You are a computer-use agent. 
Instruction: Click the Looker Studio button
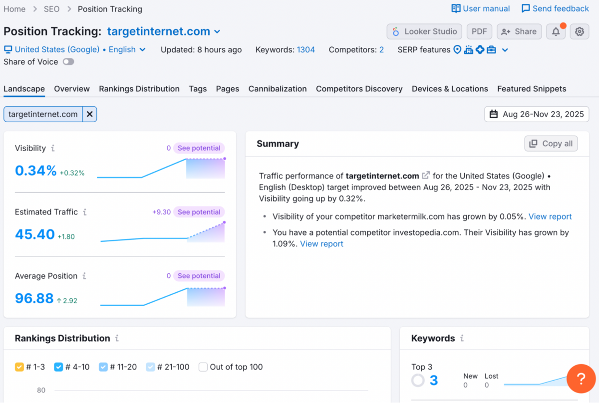424,31
